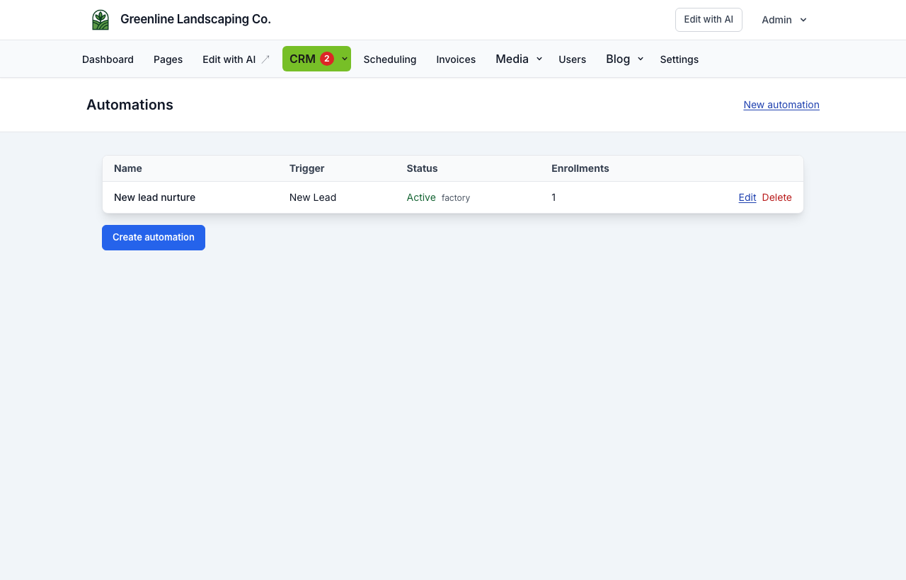906x580 pixels.
Task: Click the arrow icon beside Edit with AI
Action: 265,59
